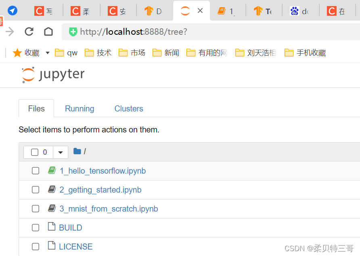The width and height of the screenshot is (360, 256).
Task: Click the Jupyter logo
Action: [x=52, y=74]
